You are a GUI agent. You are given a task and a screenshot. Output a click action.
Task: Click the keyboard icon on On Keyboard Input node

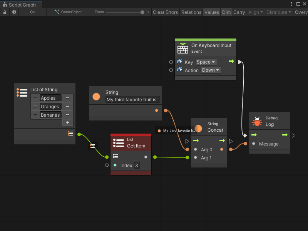coord(182,48)
